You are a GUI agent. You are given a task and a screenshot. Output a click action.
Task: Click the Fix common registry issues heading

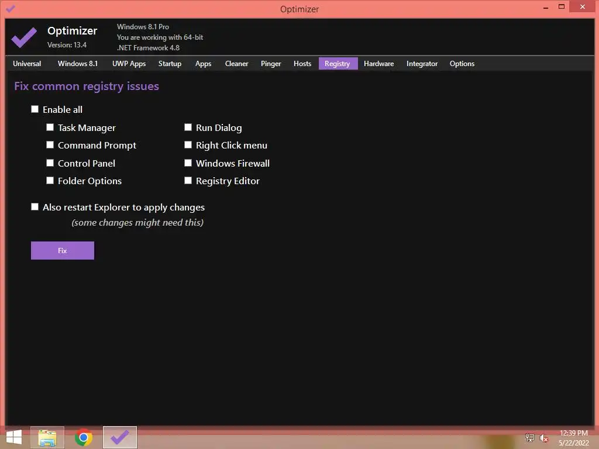tap(87, 87)
